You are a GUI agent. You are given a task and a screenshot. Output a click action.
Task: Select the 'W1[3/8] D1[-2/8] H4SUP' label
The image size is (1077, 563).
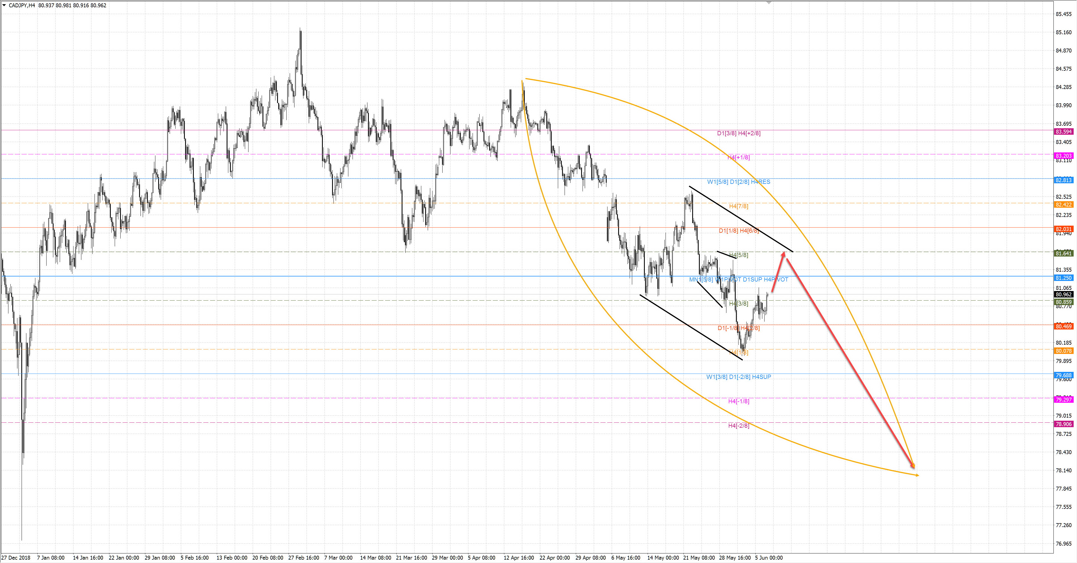[x=738, y=377]
